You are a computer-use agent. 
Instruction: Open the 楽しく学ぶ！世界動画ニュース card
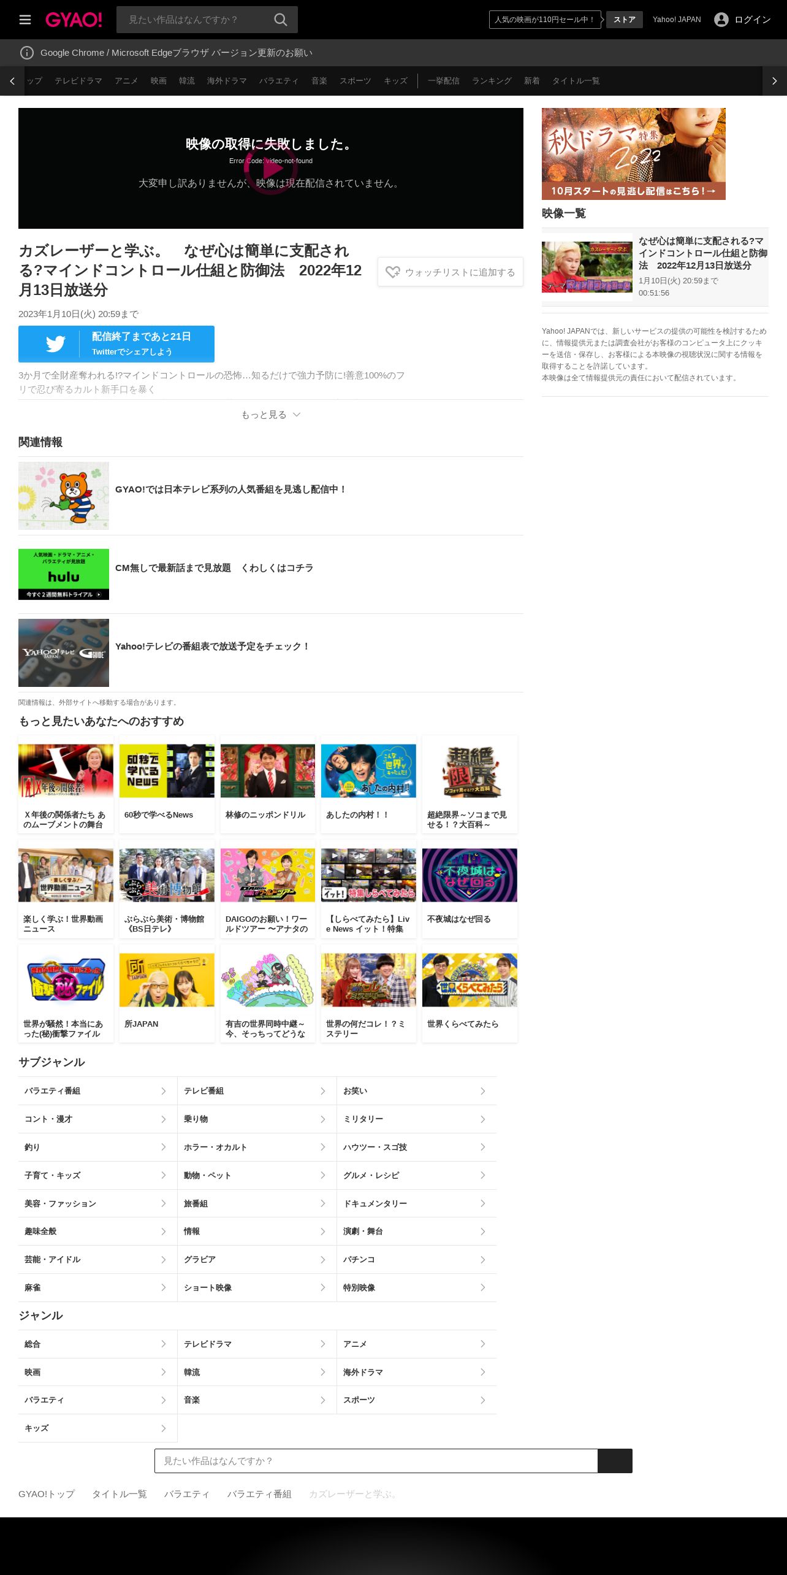tap(66, 889)
